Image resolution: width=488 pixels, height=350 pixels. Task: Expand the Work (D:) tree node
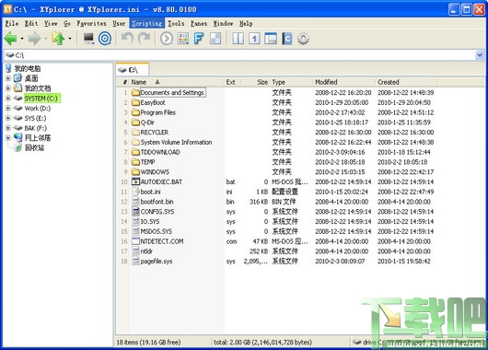coord(8,108)
